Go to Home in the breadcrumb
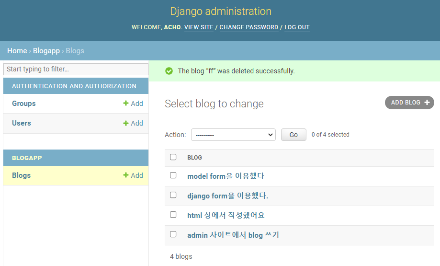The height and width of the screenshot is (266, 440). click(x=17, y=50)
